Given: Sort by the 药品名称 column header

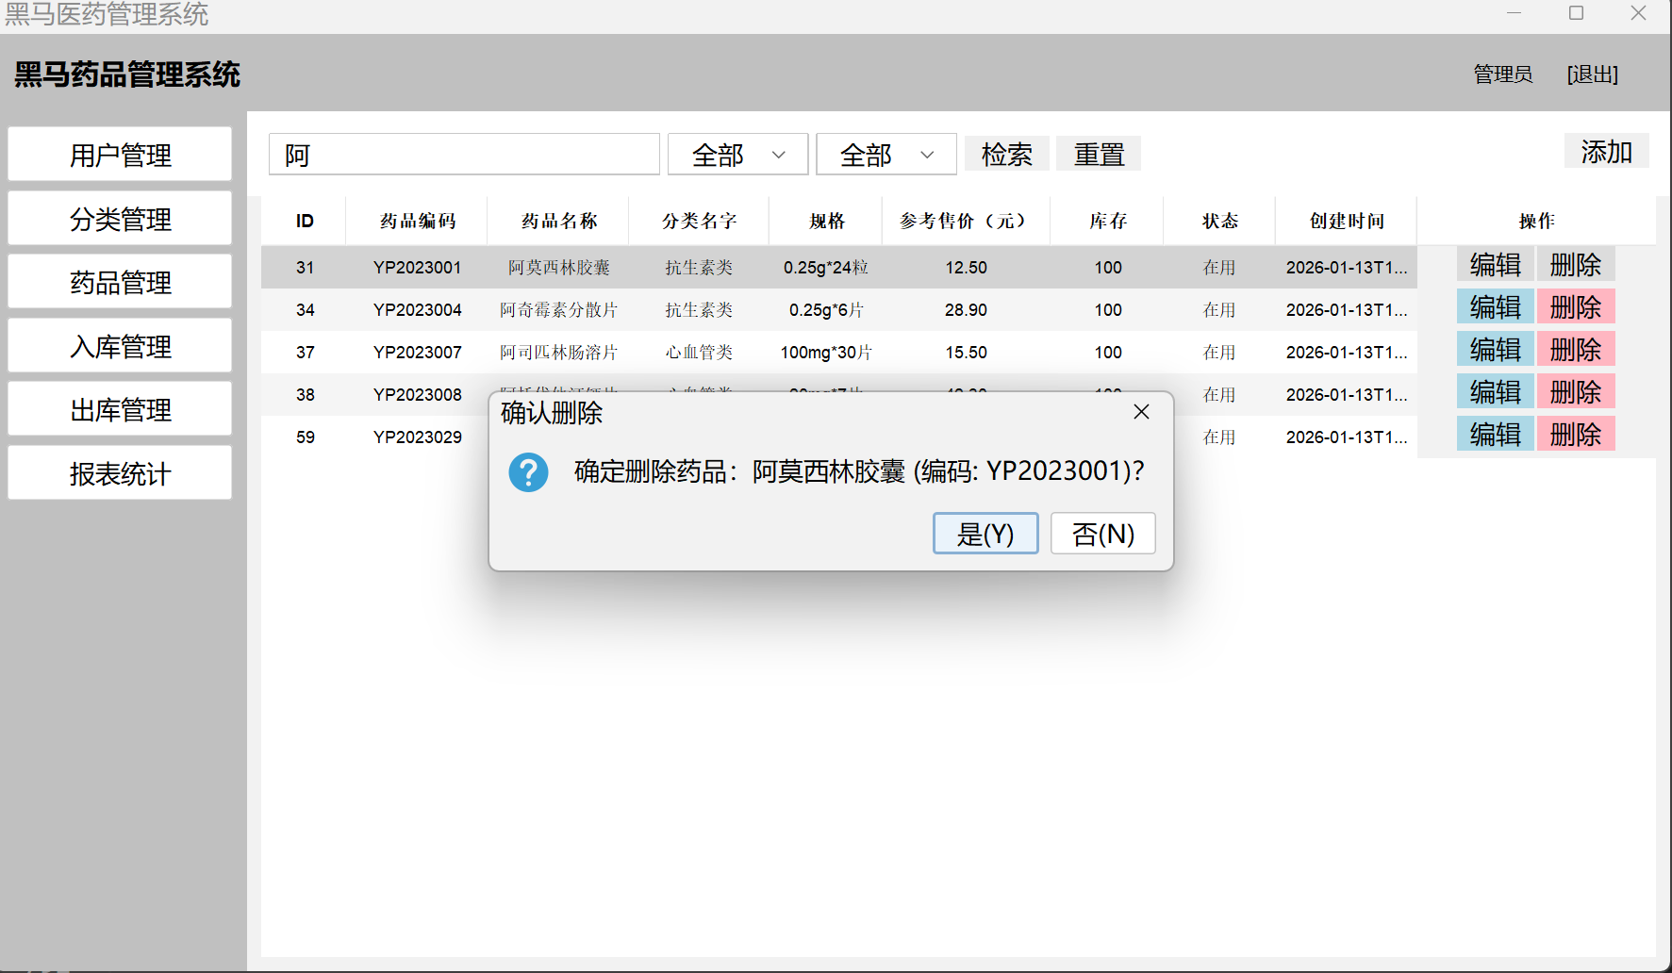Looking at the screenshot, I should coord(558,221).
